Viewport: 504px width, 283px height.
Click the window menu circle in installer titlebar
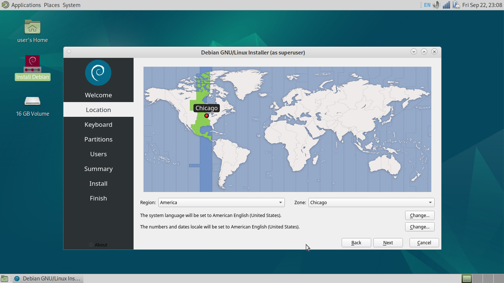69,52
